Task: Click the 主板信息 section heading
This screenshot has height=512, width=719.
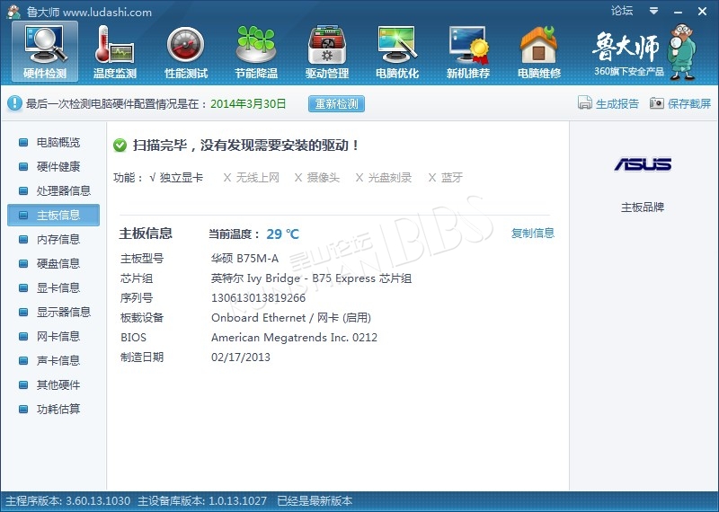Action: [146, 234]
